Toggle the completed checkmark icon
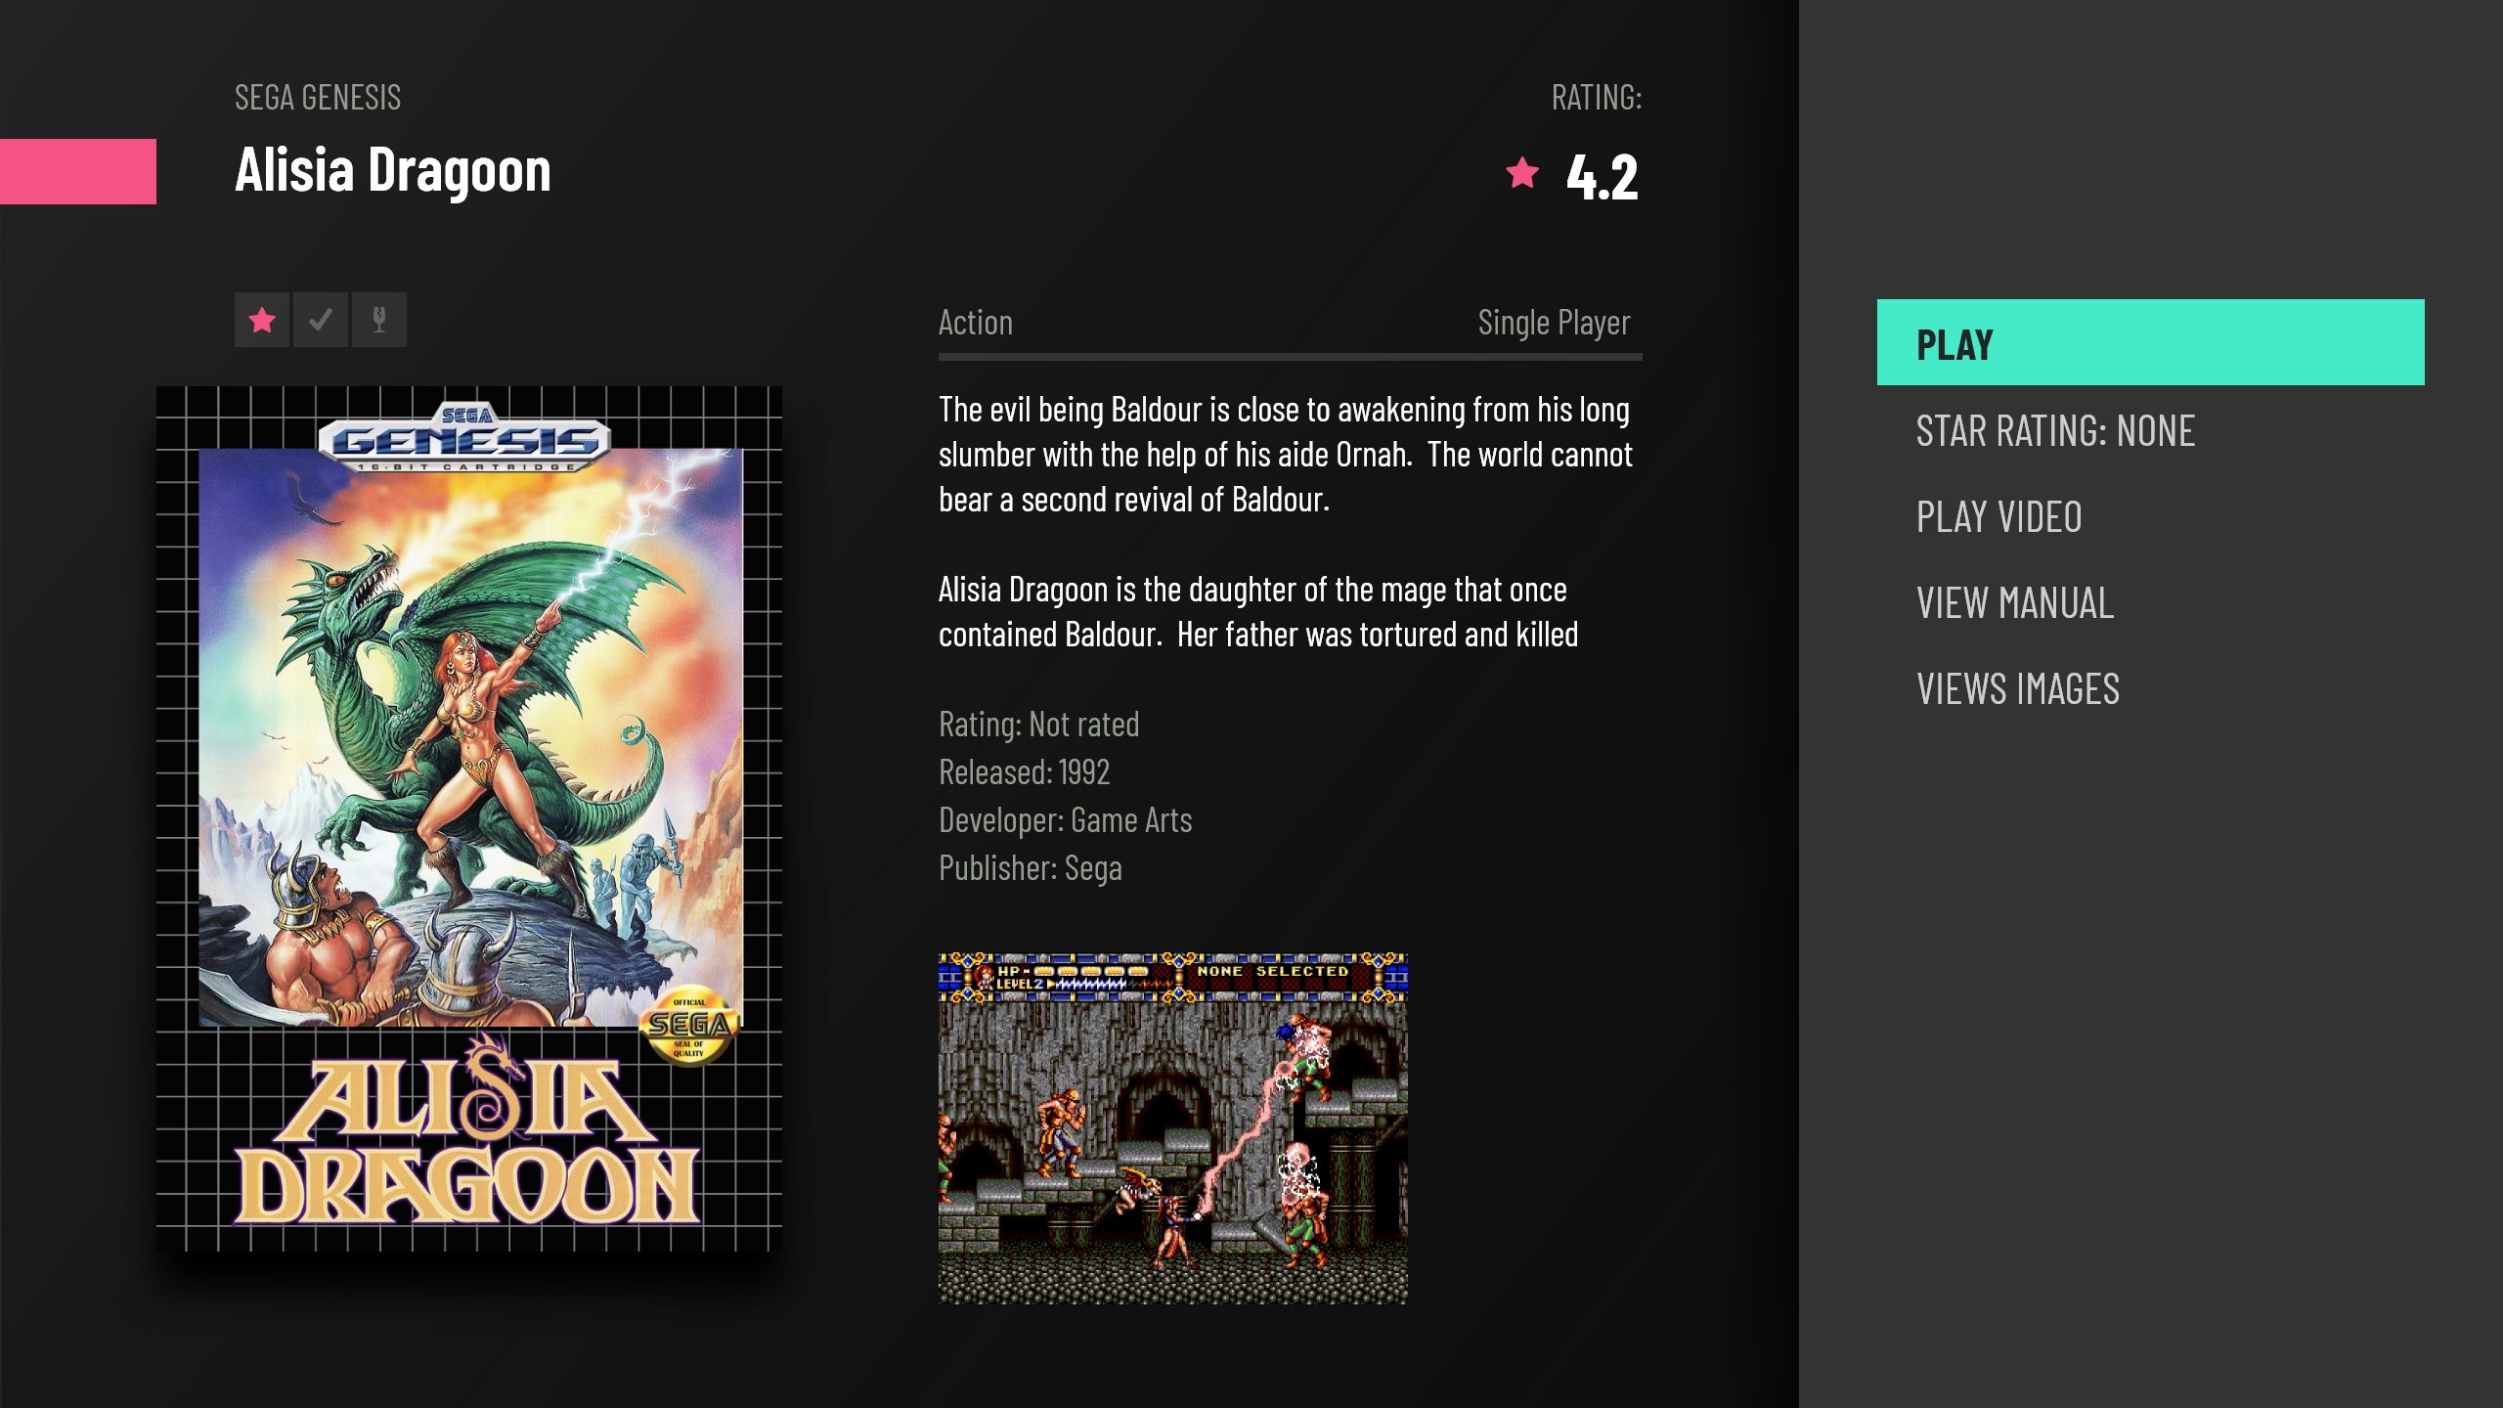This screenshot has width=2503, height=1408. [x=321, y=320]
